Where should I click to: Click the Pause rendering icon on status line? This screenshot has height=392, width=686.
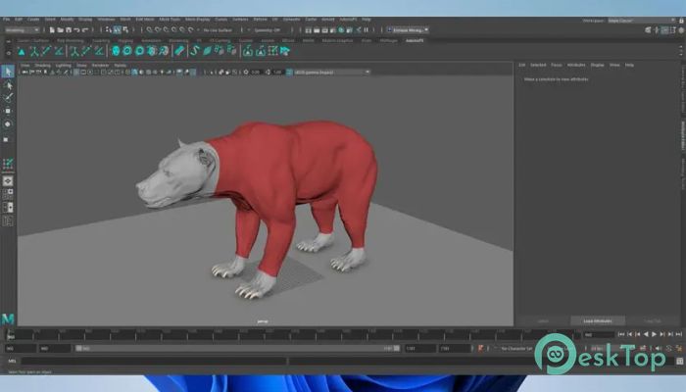367,30
